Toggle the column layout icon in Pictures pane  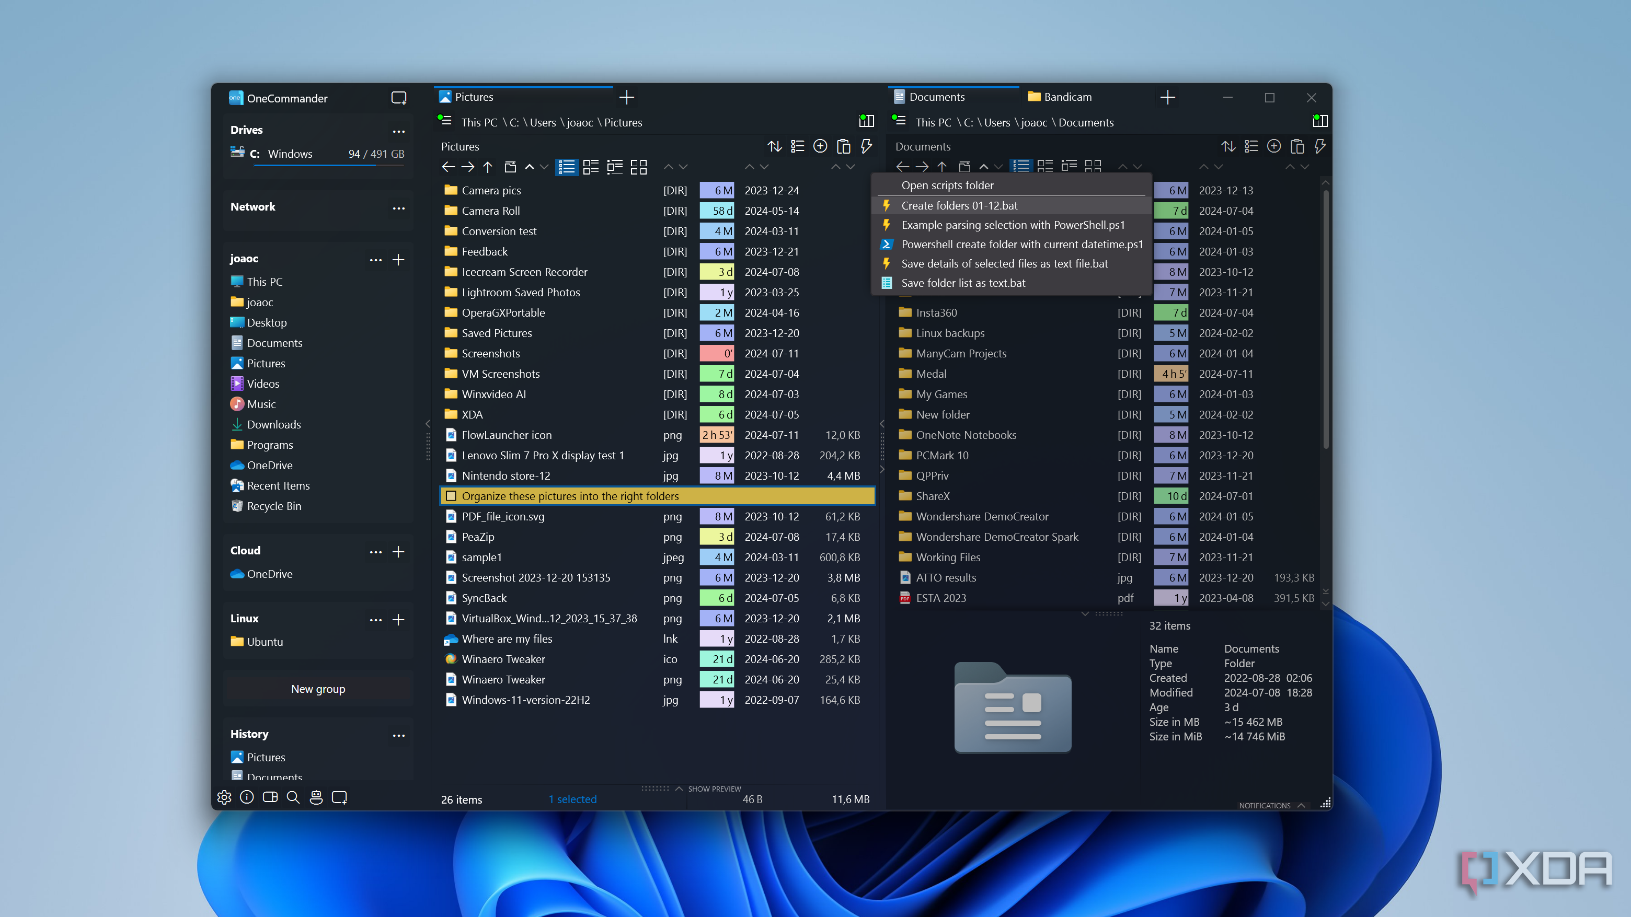tap(866, 120)
